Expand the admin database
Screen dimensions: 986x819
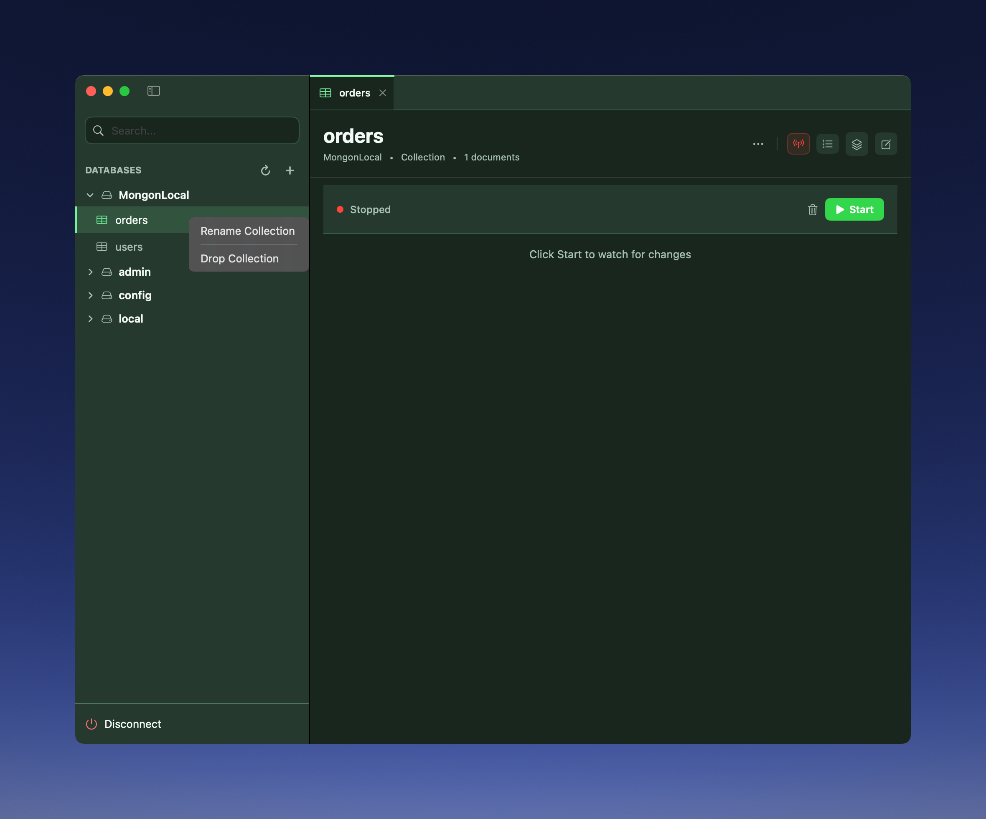[x=90, y=272]
